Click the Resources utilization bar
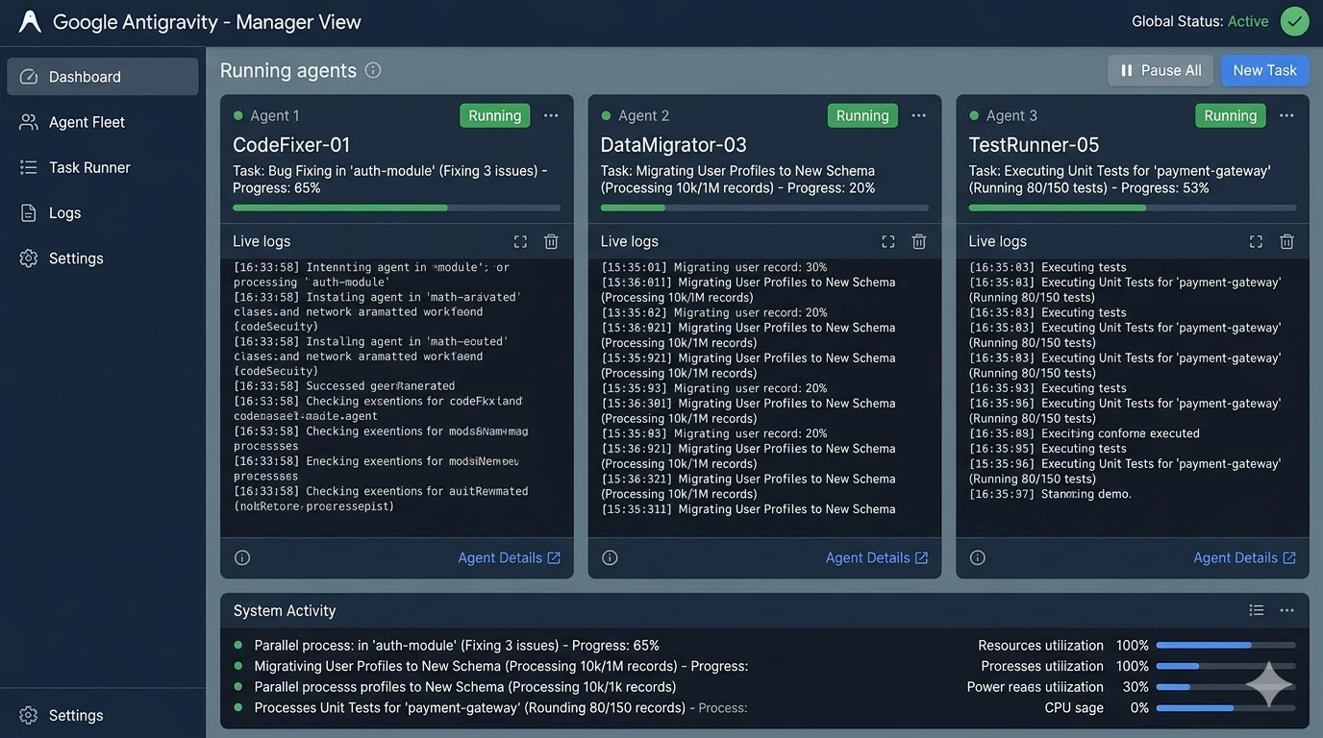Viewport: 1323px width, 738px height. pyautogui.click(x=1226, y=645)
